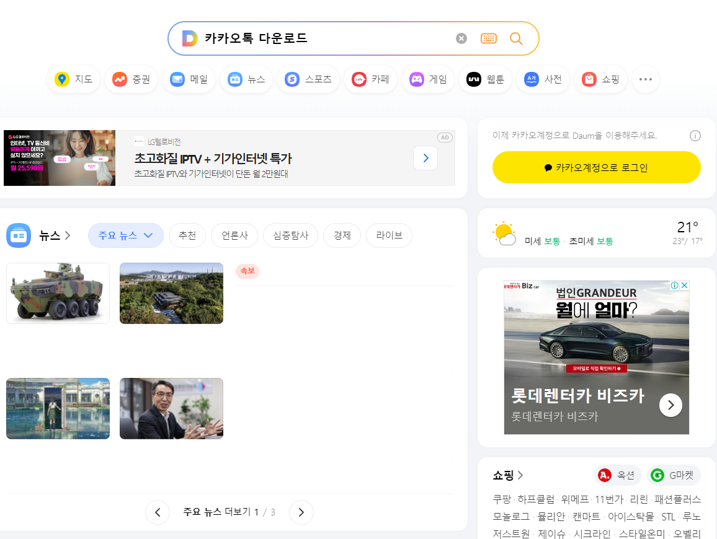Go to previous 주요 뉴스 page
The width and height of the screenshot is (717, 539).
pos(158,512)
